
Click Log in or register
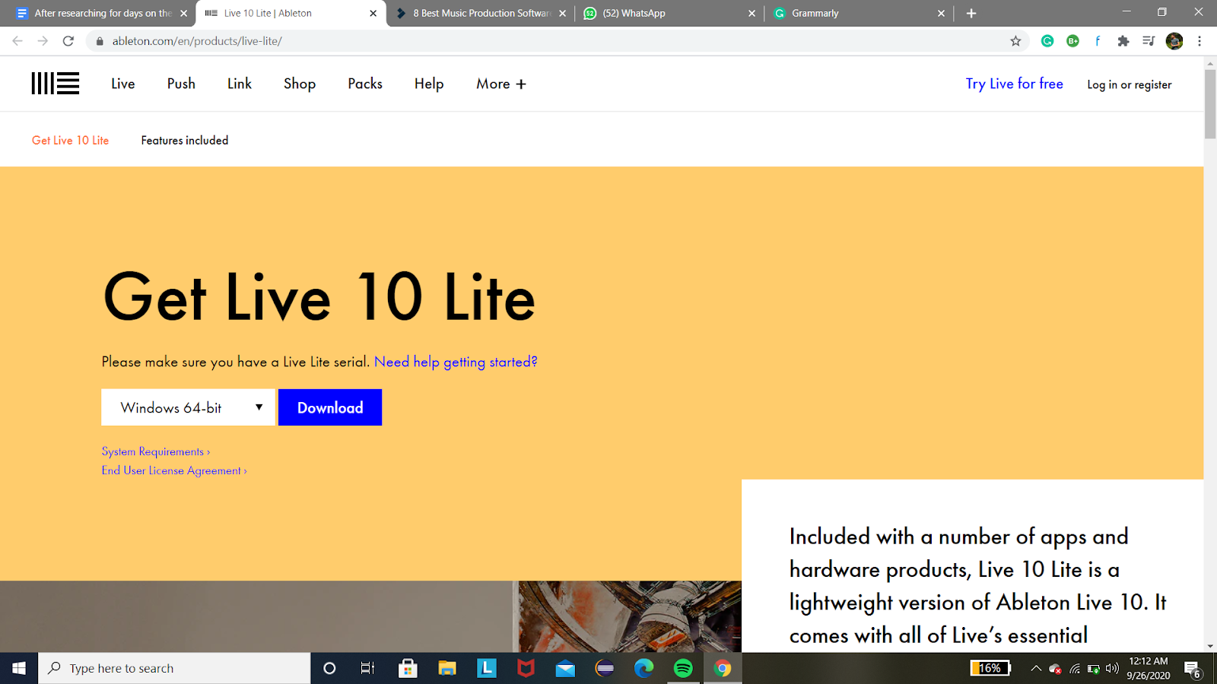point(1130,84)
